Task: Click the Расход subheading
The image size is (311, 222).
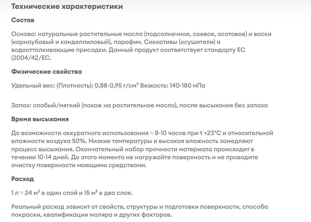Action: (22, 179)
